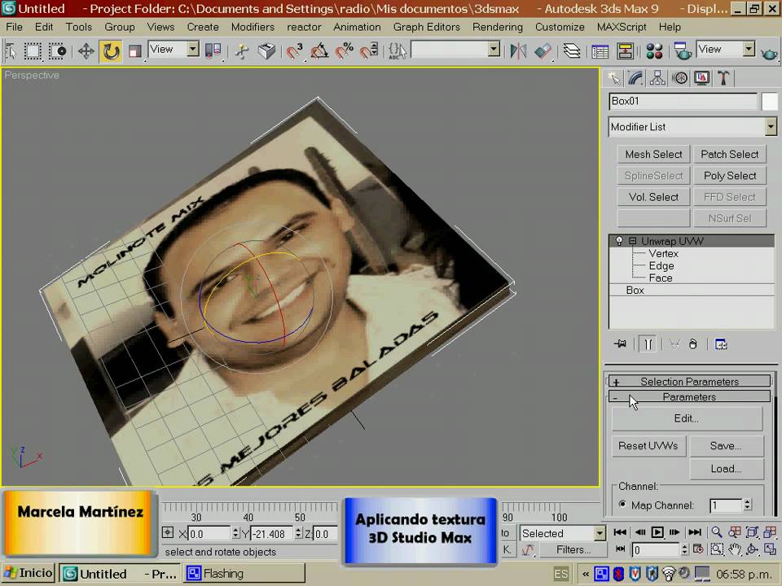Open the MAXScript menu
This screenshot has height=586, width=782.
tap(622, 27)
